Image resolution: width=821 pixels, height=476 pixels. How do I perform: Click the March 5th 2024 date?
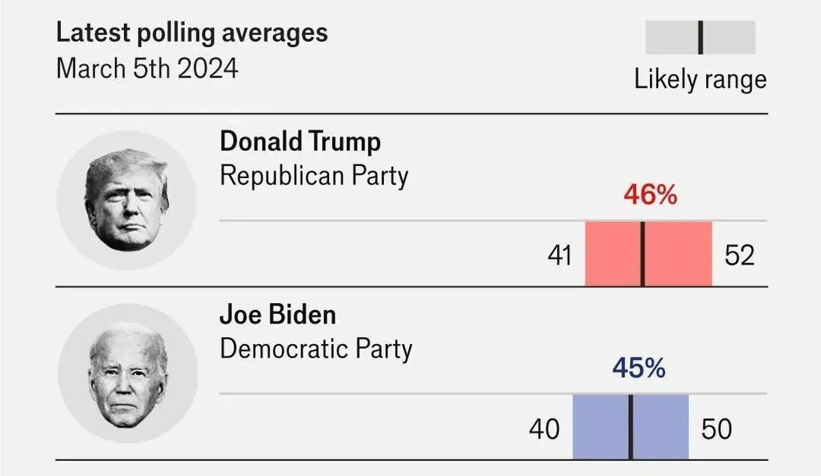(147, 69)
